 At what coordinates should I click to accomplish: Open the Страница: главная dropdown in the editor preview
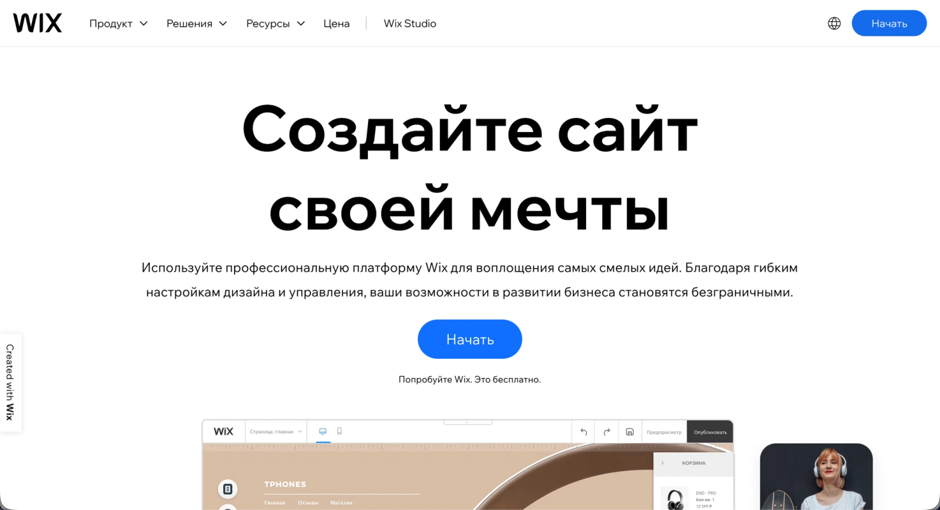click(x=276, y=431)
